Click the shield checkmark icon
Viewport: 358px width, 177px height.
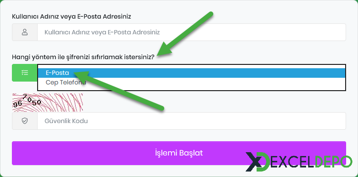25,121
